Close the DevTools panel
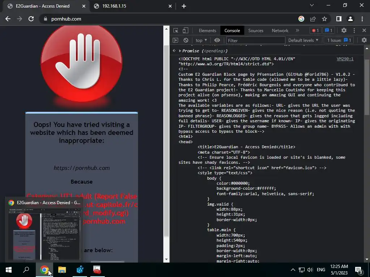 click(364, 30)
